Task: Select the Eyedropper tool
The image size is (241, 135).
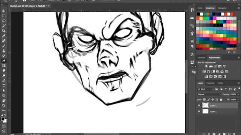Action: click(4, 36)
